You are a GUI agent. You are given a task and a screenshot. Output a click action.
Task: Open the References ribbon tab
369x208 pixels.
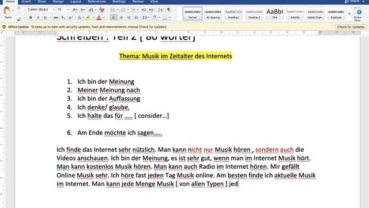pyautogui.click(x=96, y=1)
